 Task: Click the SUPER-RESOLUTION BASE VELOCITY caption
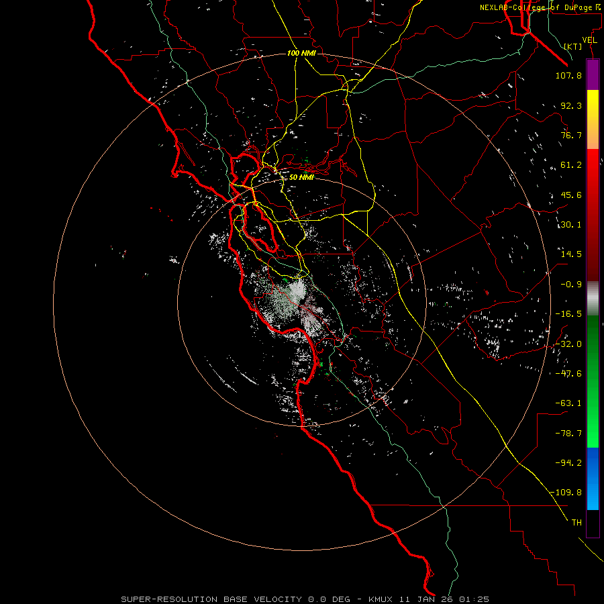pos(211,599)
